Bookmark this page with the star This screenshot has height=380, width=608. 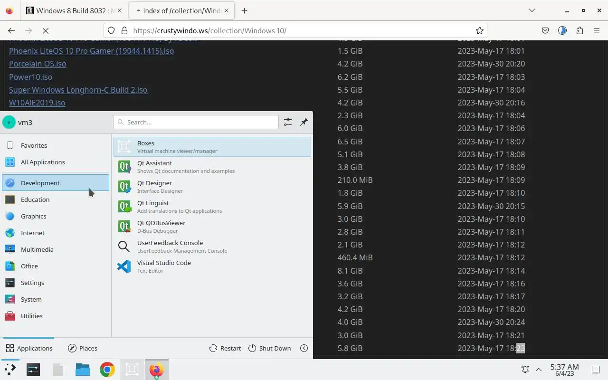(480, 30)
